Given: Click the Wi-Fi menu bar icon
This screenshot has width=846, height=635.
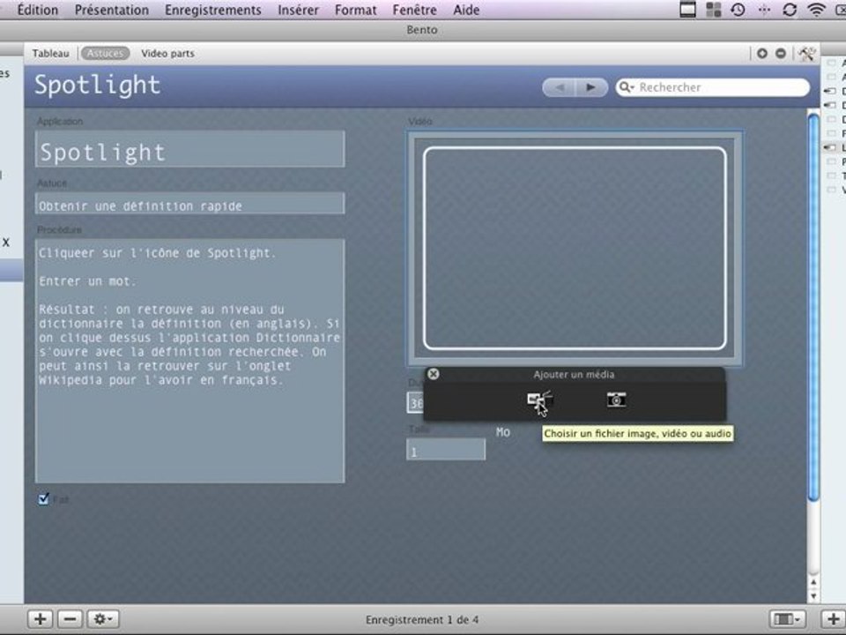Looking at the screenshot, I should 816,10.
